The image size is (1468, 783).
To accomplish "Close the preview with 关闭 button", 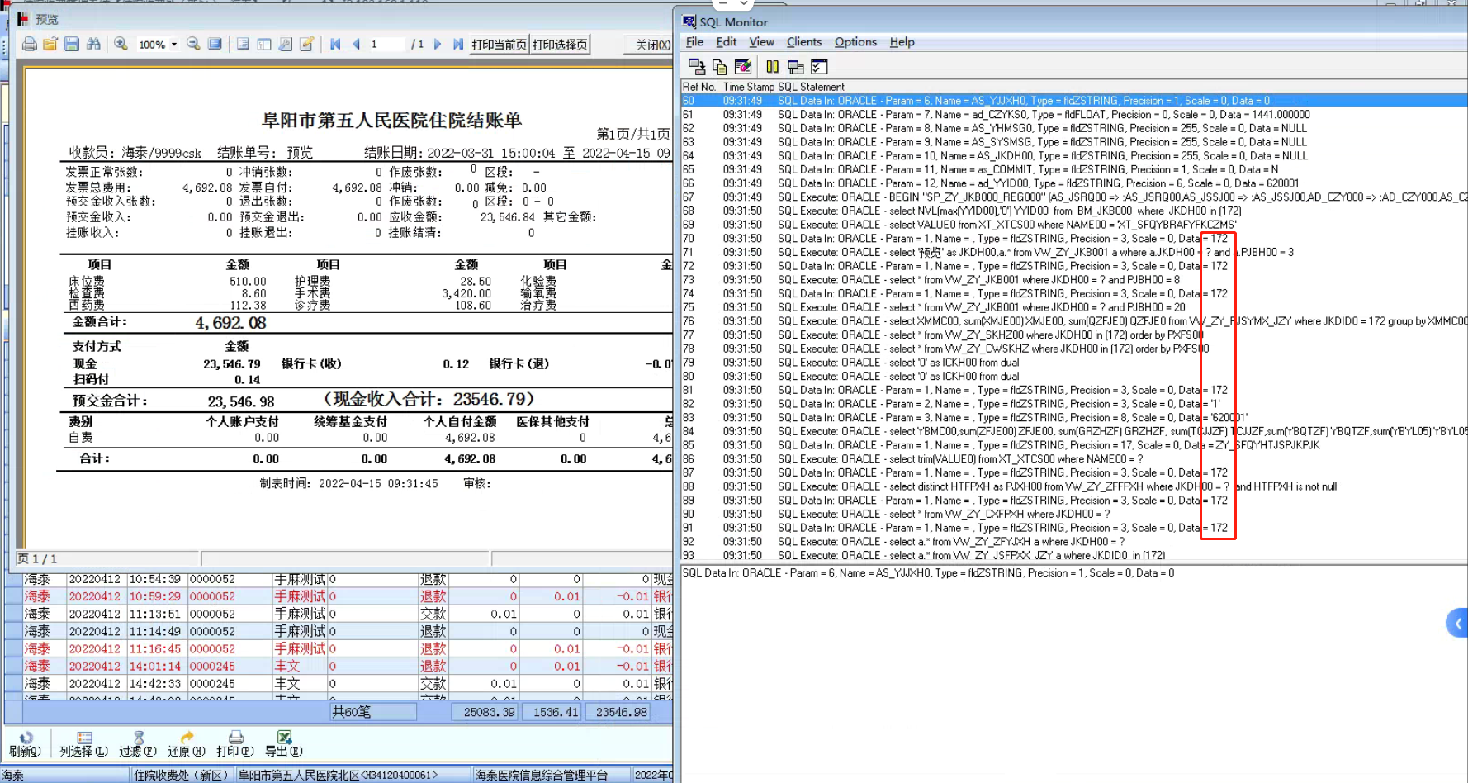I will click(650, 45).
